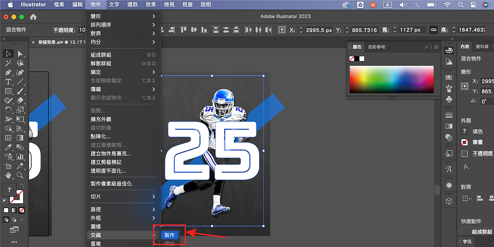Viewport: 494px width, 247px height.
Task: Open the 3D and Materials cube icon
Action: click(449, 202)
